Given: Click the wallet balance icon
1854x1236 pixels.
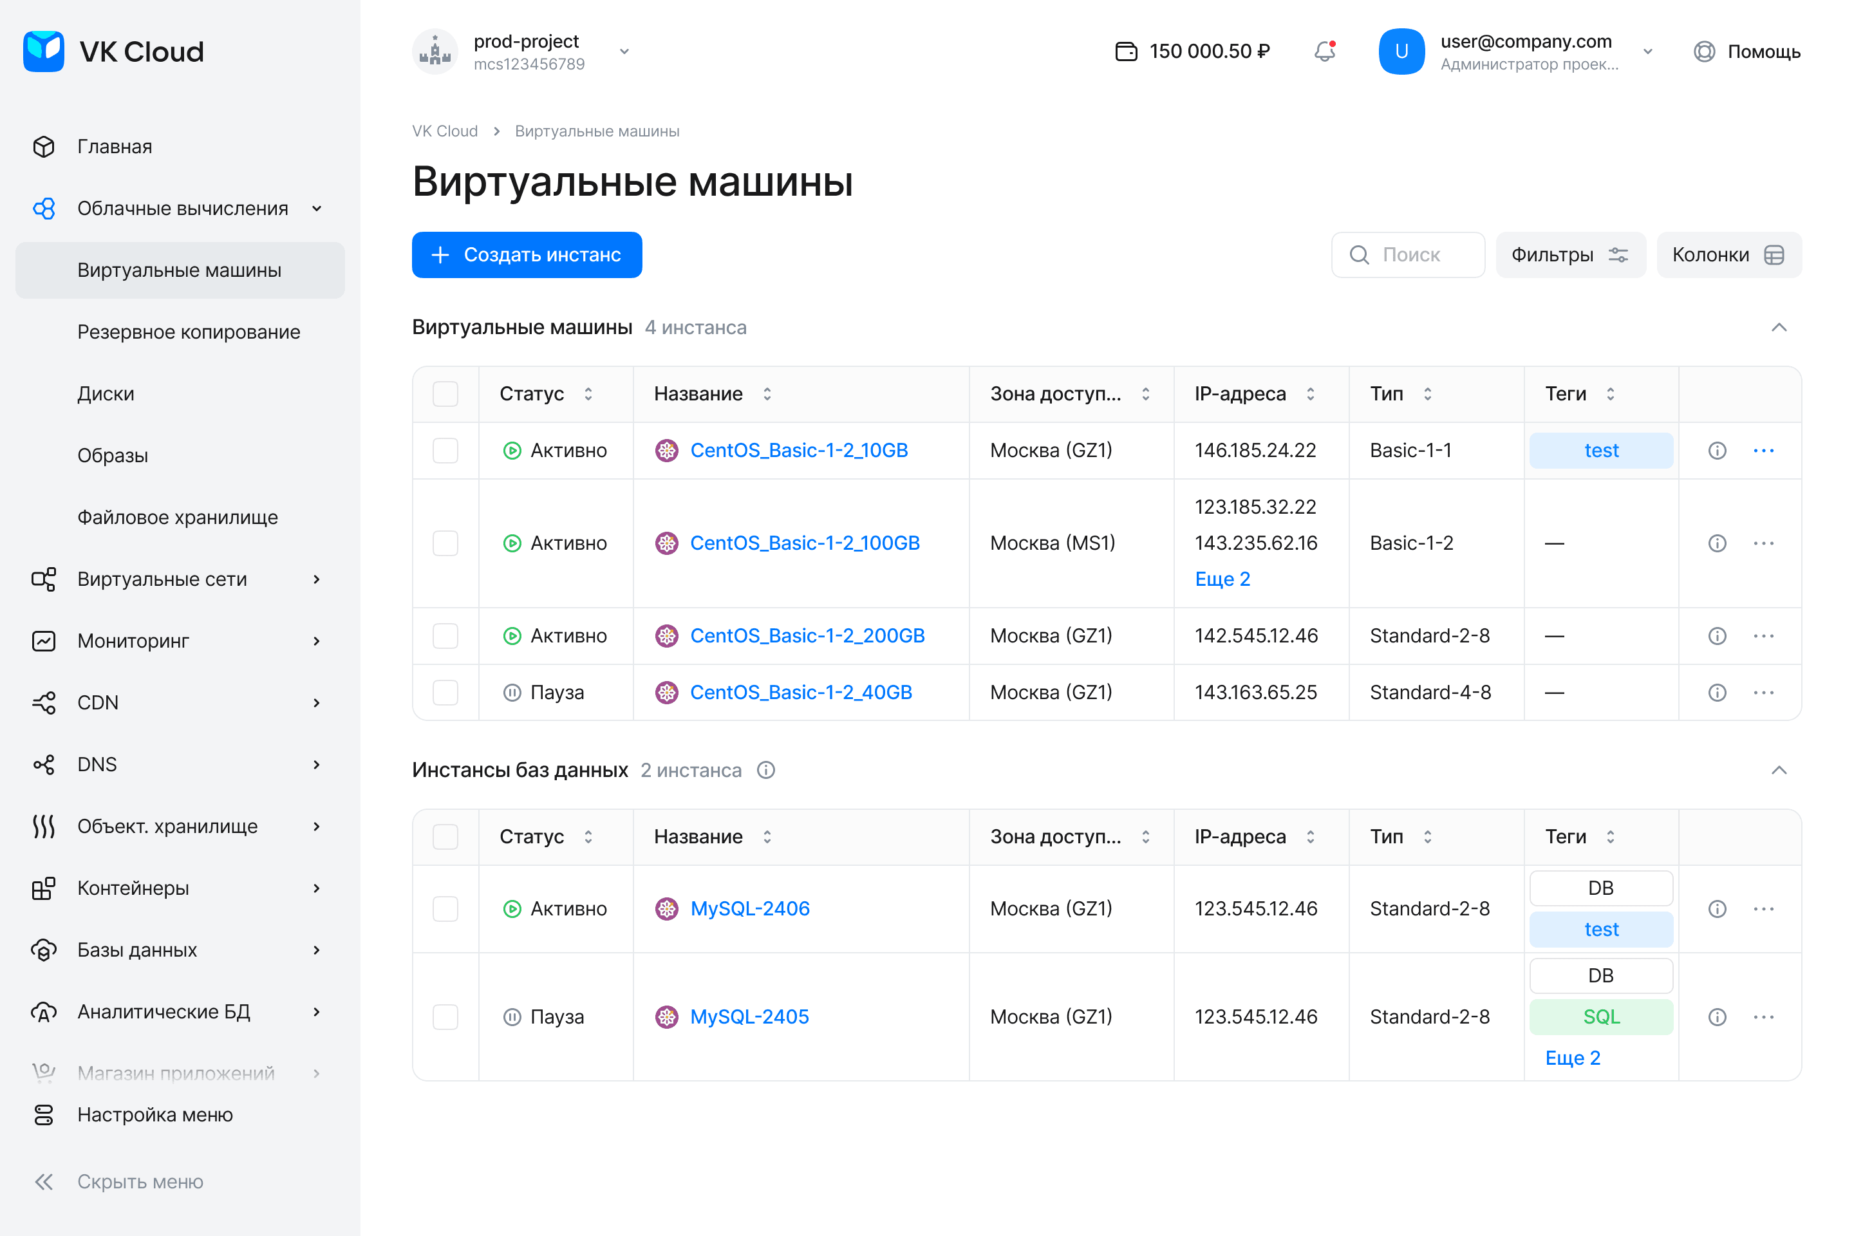Looking at the screenshot, I should coord(1127,51).
